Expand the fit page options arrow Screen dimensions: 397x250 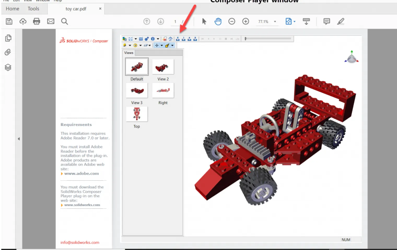pyautogui.click(x=294, y=22)
